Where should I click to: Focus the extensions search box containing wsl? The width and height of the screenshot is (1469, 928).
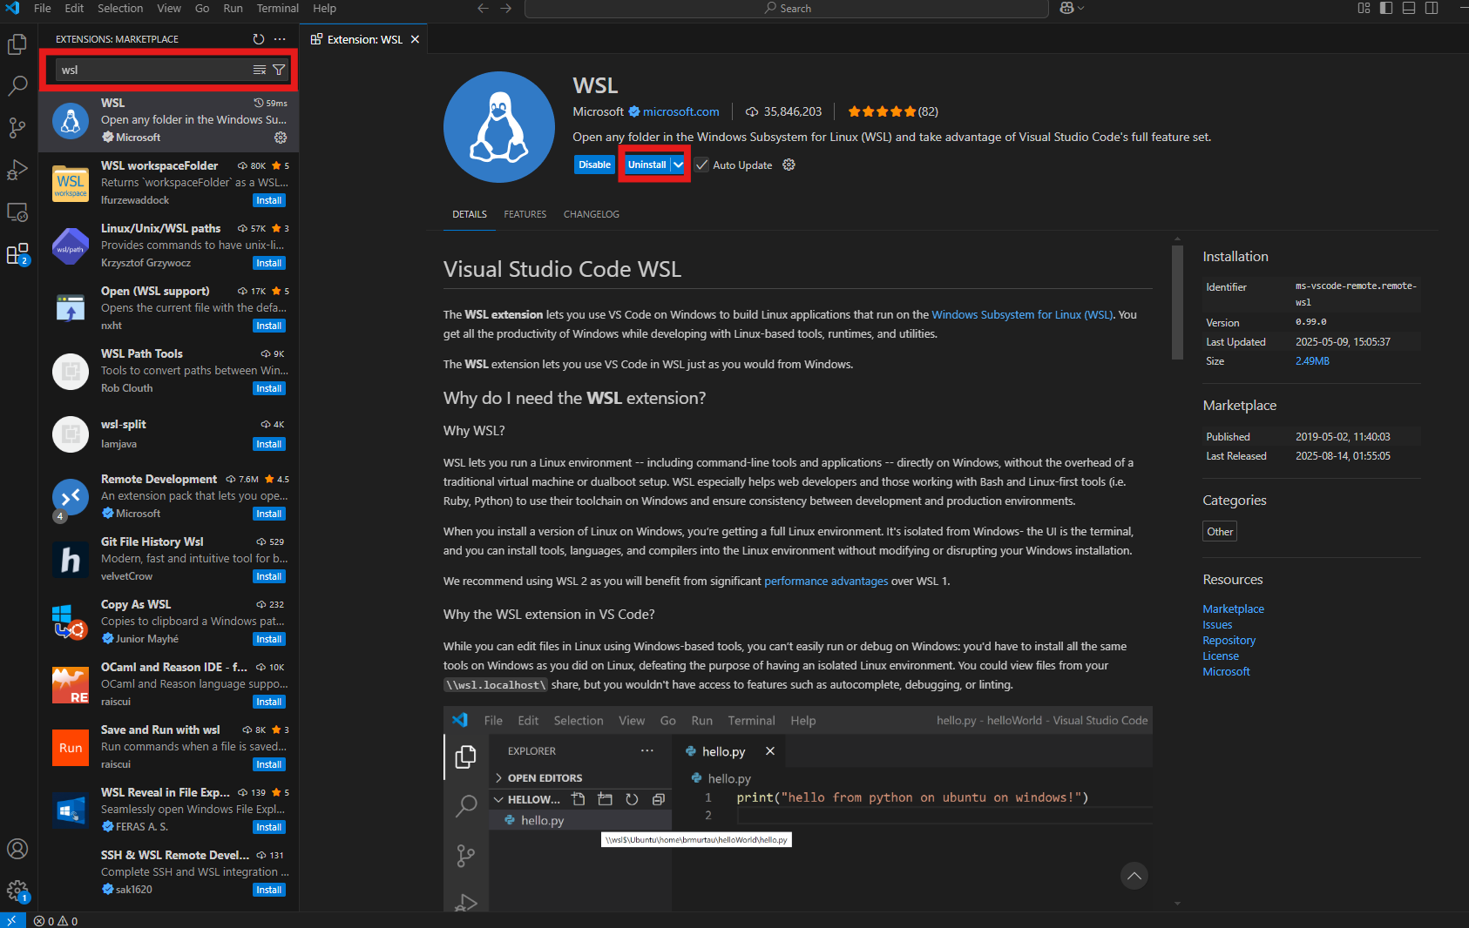click(152, 70)
